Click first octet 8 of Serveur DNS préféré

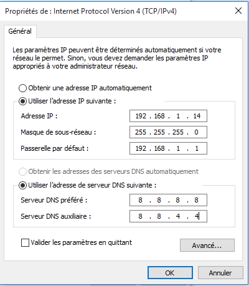coord(141,200)
